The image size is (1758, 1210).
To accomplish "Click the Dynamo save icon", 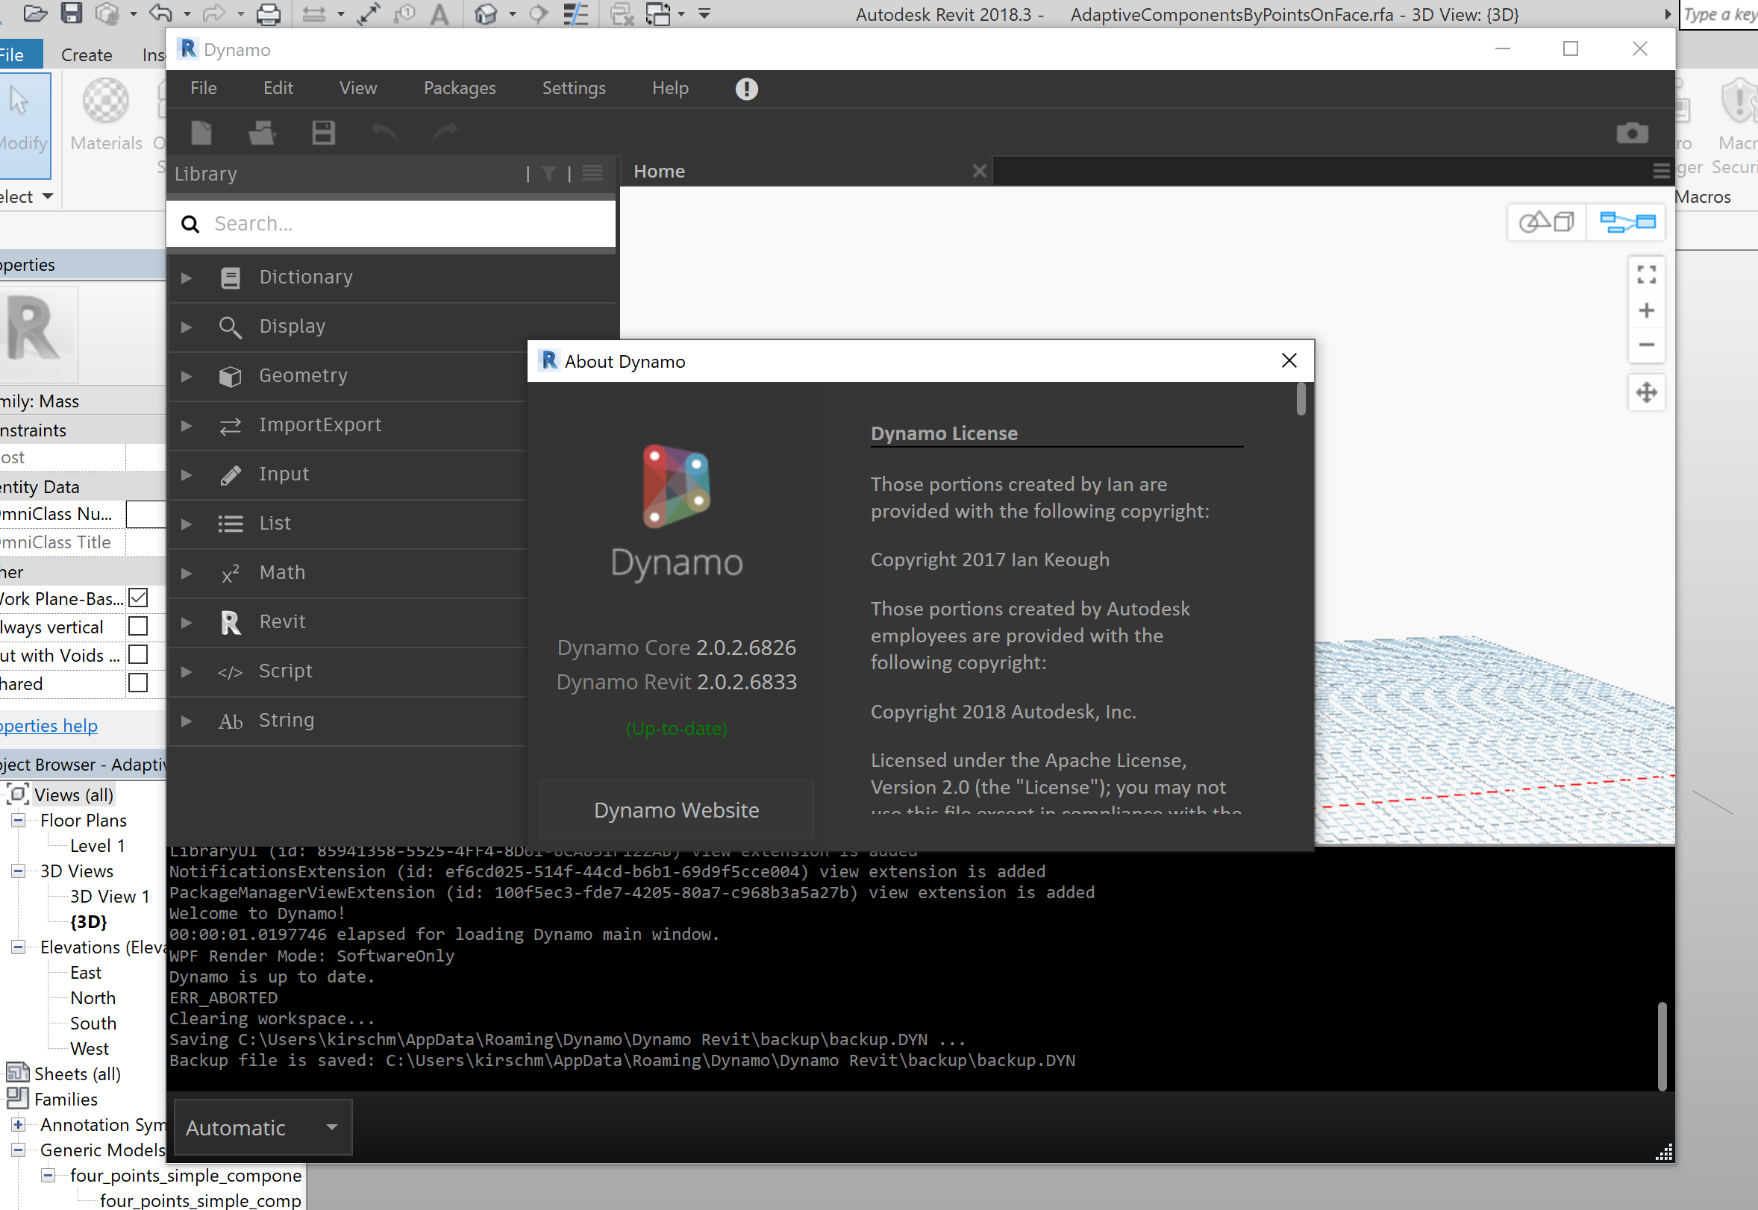I will point(323,133).
